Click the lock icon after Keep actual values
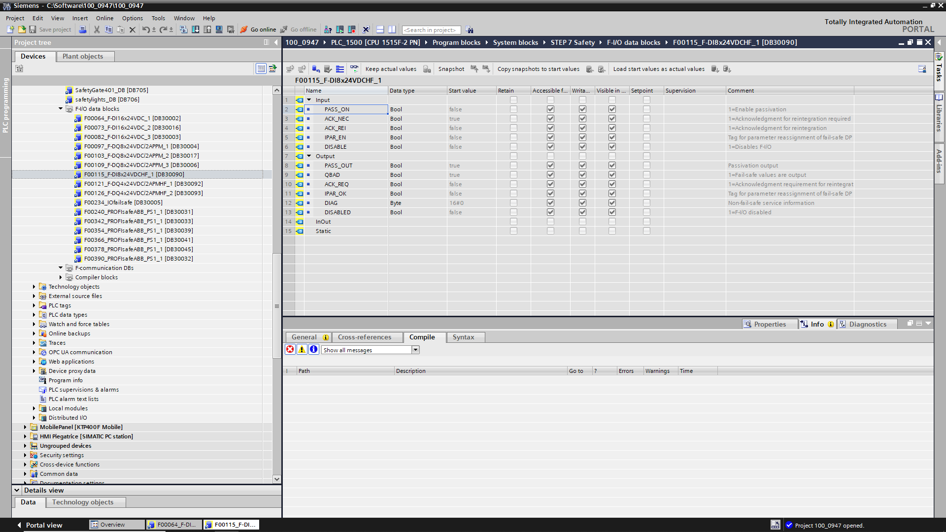The height and width of the screenshot is (532, 946). coord(427,69)
